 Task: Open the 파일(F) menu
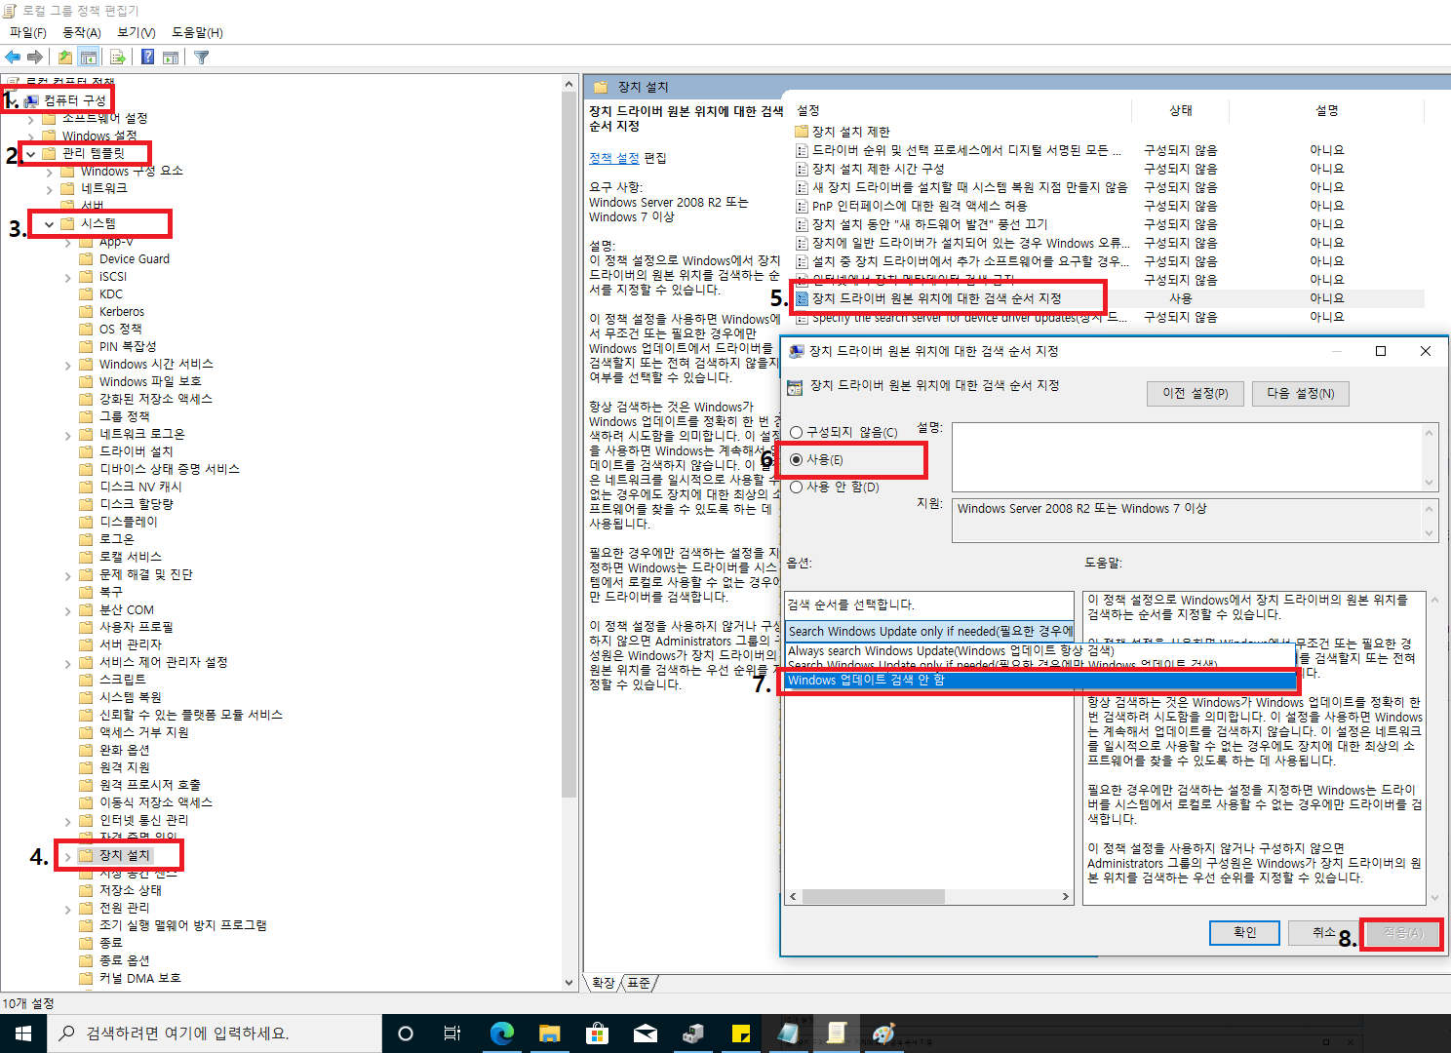click(x=28, y=32)
